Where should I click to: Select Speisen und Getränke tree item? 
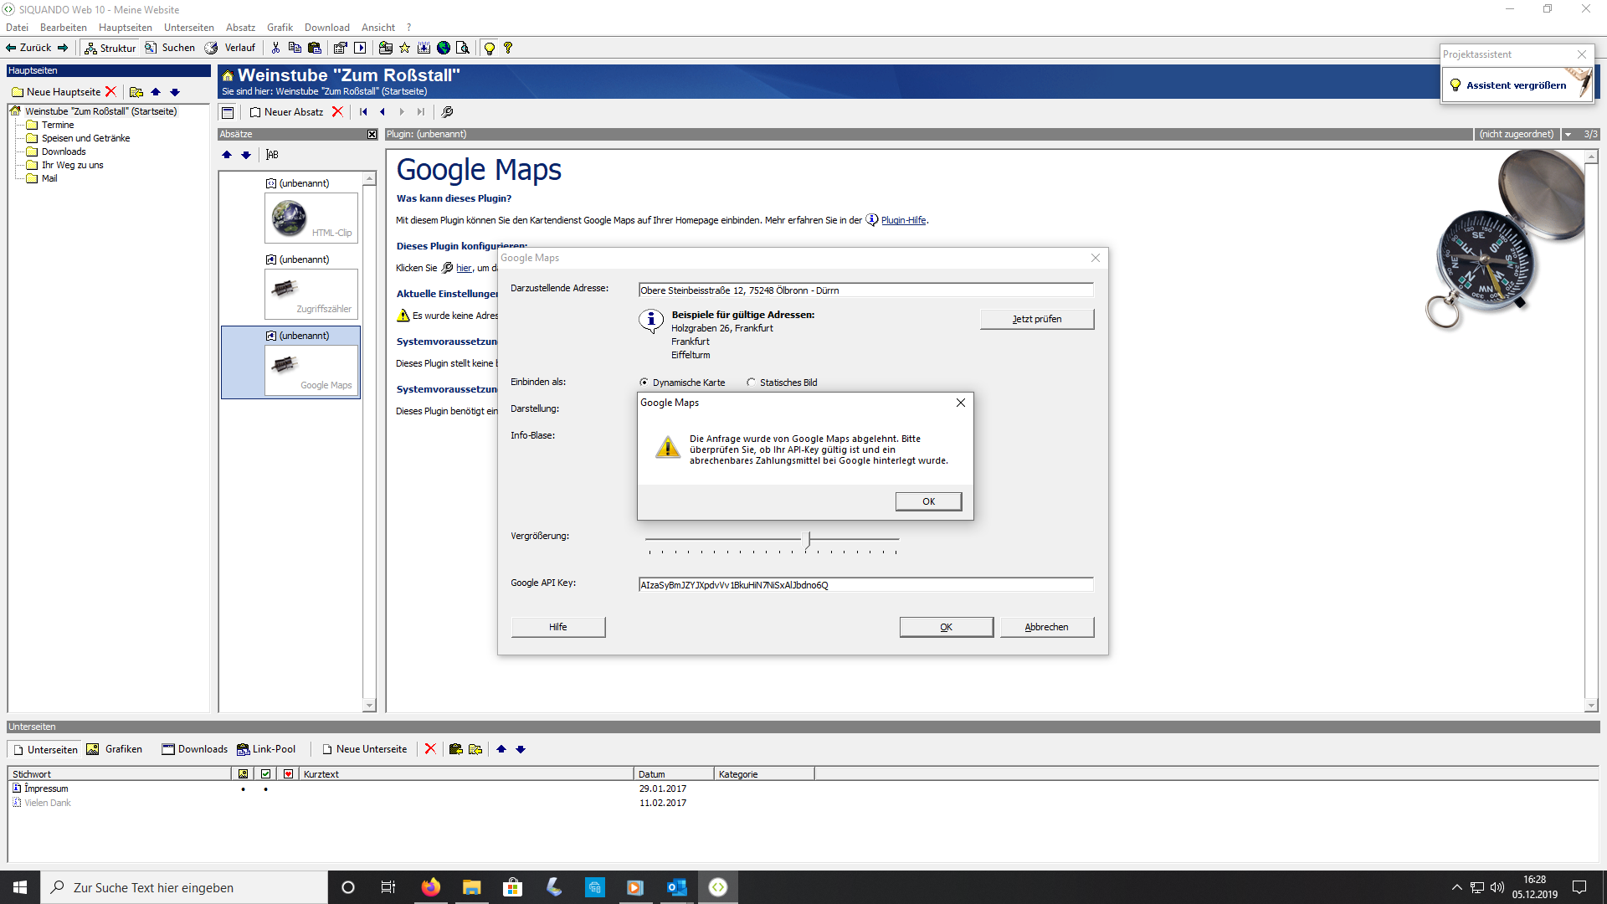[x=85, y=138]
